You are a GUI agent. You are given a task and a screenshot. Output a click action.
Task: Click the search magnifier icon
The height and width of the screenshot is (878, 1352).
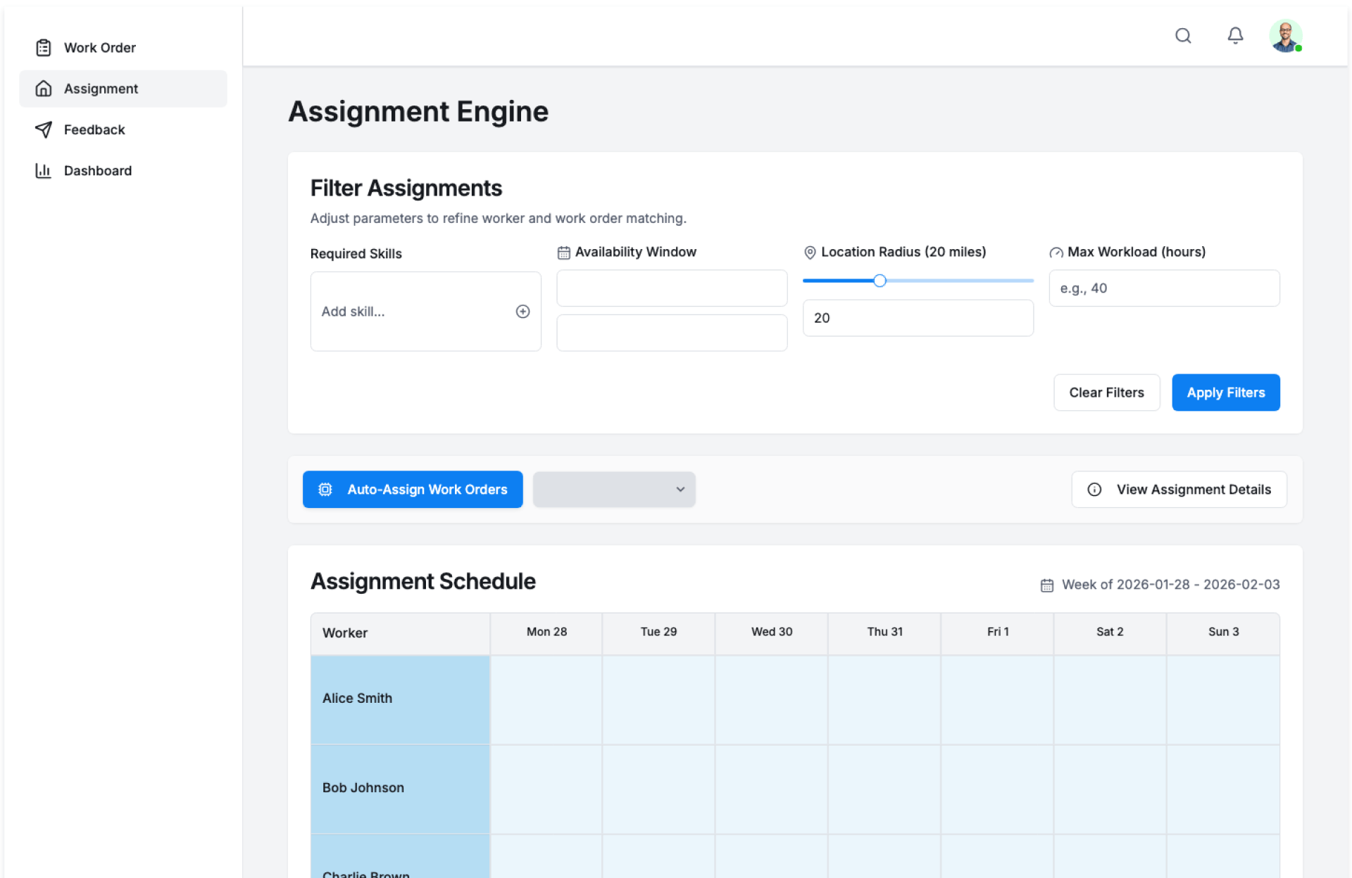pyautogui.click(x=1183, y=36)
